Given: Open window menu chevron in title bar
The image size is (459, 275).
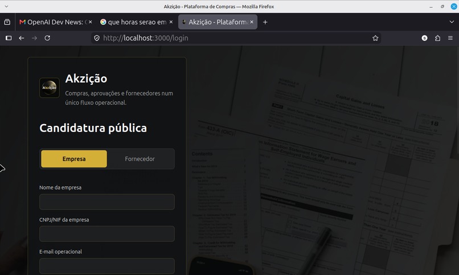Looking at the screenshot, I should pyautogui.click(x=6, y=6).
